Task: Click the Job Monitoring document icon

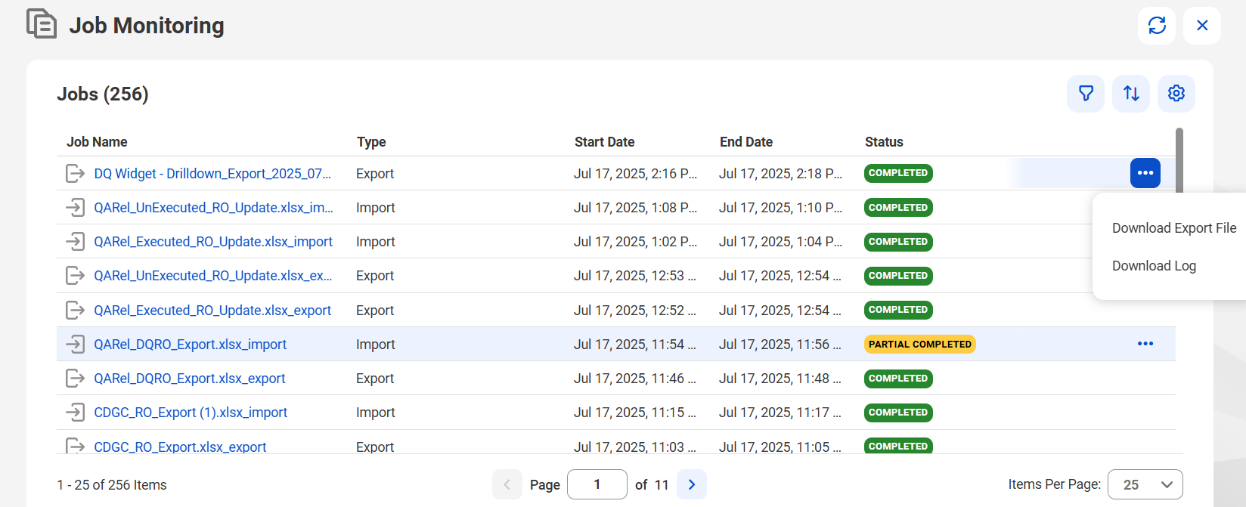Action: [x=42, y=23]
